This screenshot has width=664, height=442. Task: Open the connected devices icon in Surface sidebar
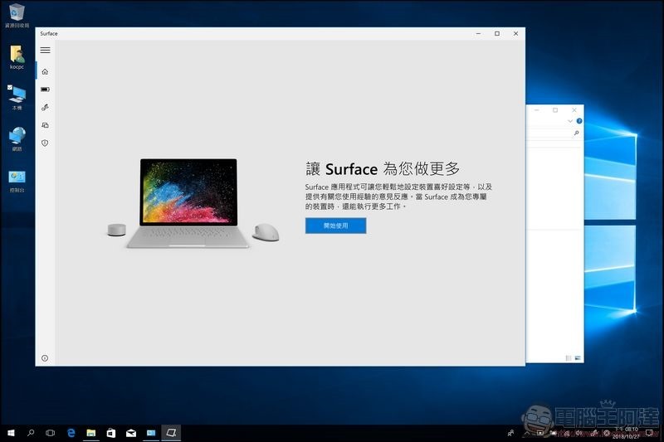[x=45, y=125]
